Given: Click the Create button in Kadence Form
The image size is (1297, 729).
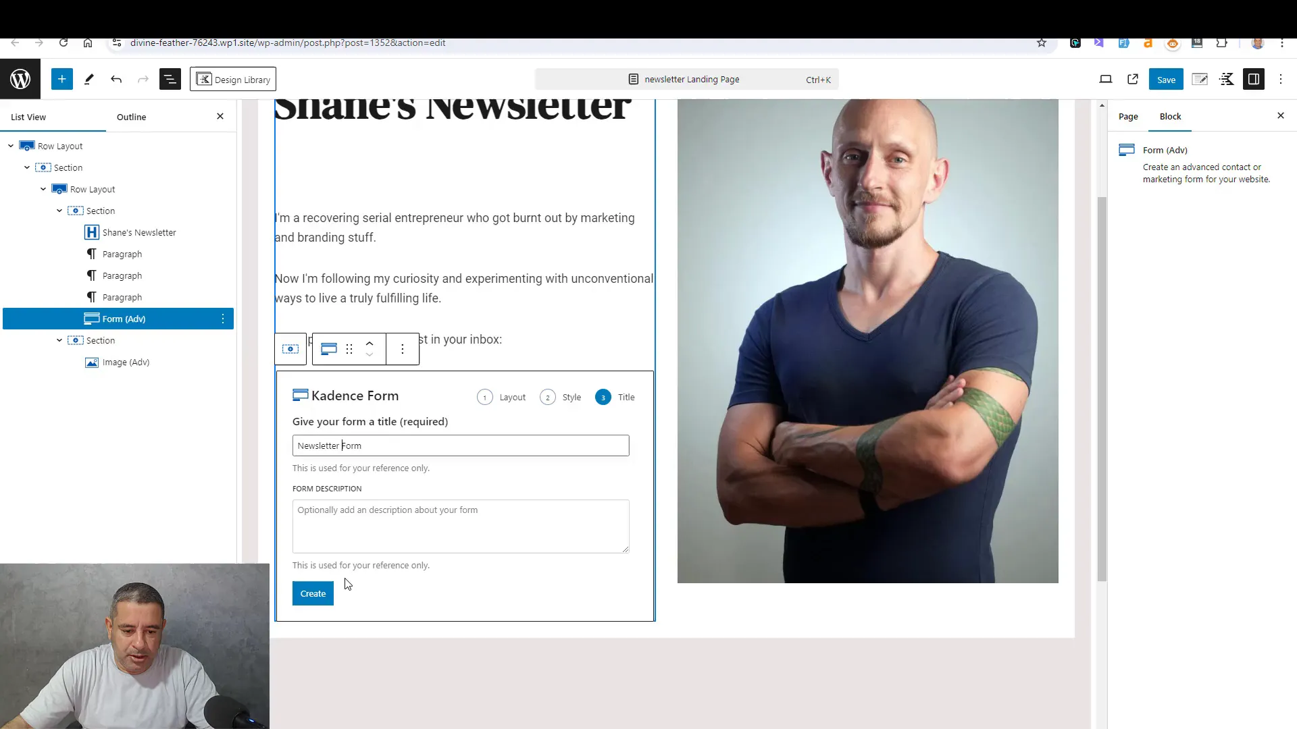Looking at the screenshot, I should (313, 593).
